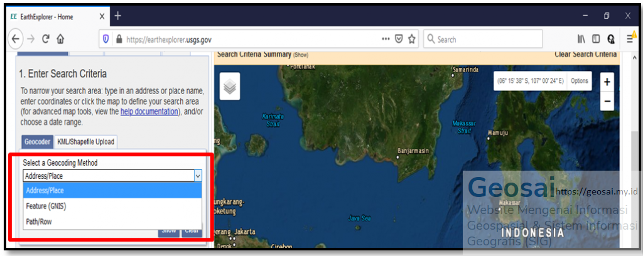This screenshot has height=256, width=643.
Task: Open a new browser tab
Action: [x=117, y=16]
